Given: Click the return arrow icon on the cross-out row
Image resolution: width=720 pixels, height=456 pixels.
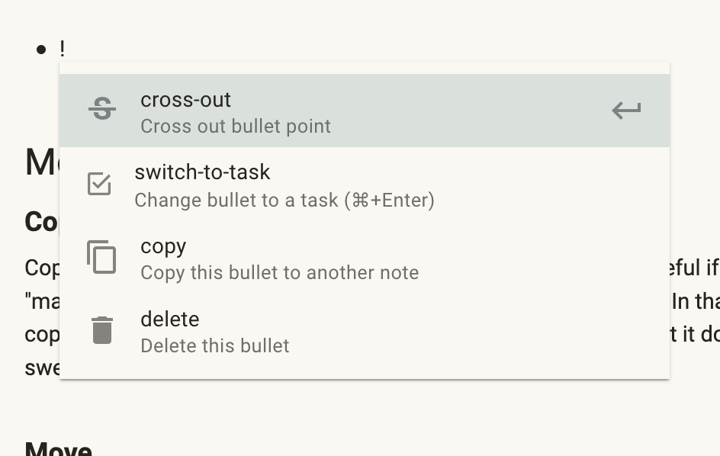Looking at the screenshot, I should [x=626, y=111].
